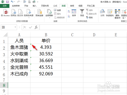Viewport: 127px width, 95px height.
Task: Open the 自其他来源 dropdown
Action: coord(29,13)
